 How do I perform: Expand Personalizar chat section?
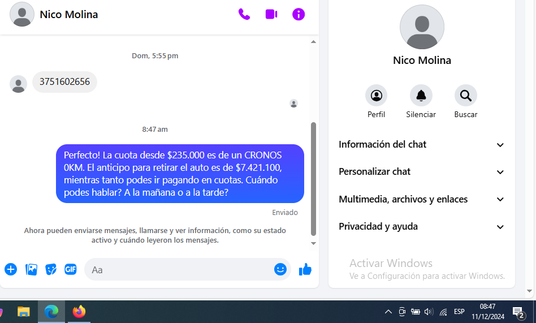(422, 172)
